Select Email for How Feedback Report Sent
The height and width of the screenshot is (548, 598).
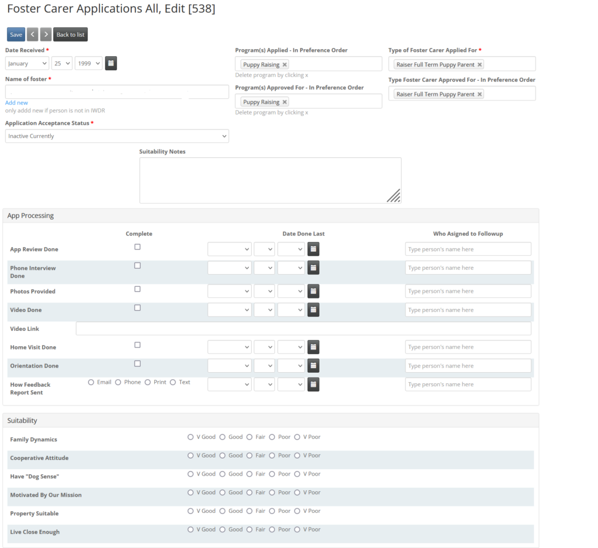tap(91, 383)
